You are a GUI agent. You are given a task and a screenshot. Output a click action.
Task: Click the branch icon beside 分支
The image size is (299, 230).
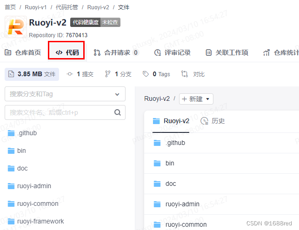point(108,74)
